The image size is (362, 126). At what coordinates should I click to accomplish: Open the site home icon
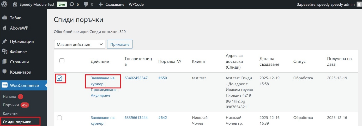tap(15, 4)
